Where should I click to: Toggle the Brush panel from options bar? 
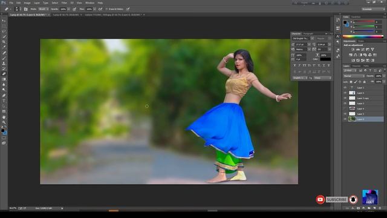point(25,9)
